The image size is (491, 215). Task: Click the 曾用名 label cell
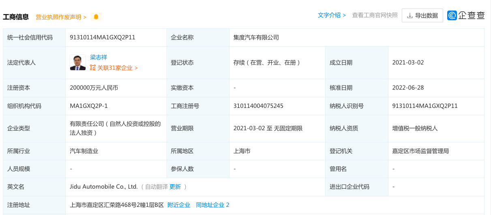(357, 169)
